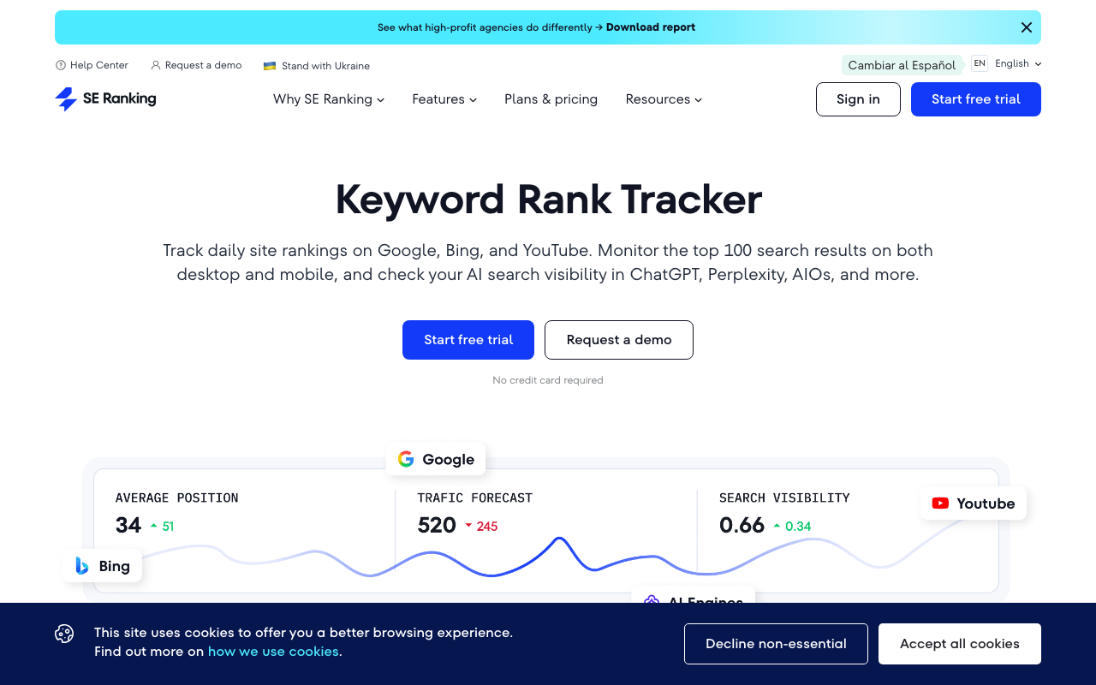Select the Google search engine badge
1096x685 pixels.
(436, 459)
